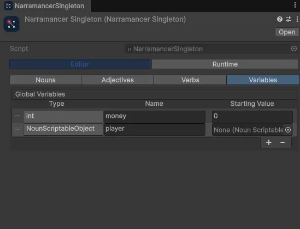Open the int type dropdown
Image resolution: width=300 pixels, height=229 pixels.
[x=63, y=117]
